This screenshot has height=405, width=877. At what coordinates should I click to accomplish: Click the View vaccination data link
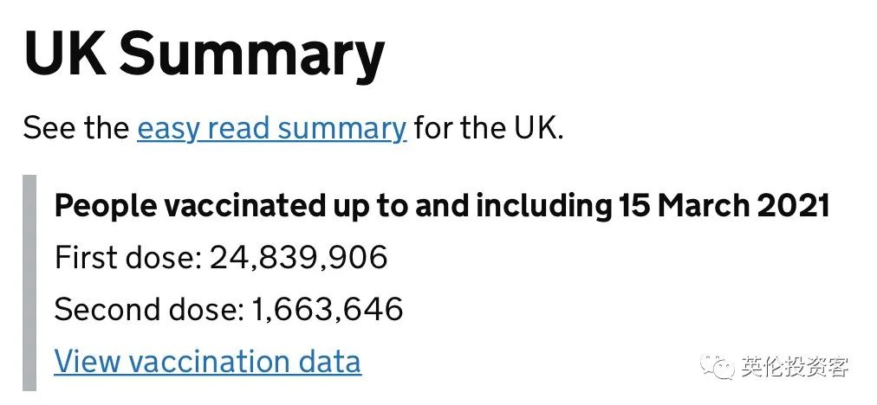[x=207, y=361]
